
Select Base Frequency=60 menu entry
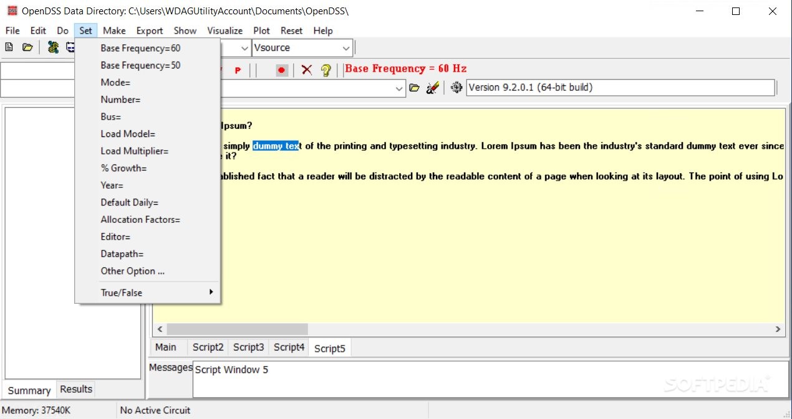coord(147,48)
